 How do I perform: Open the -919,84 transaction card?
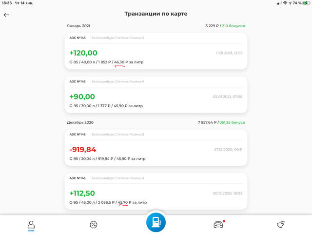coord(156,148)
